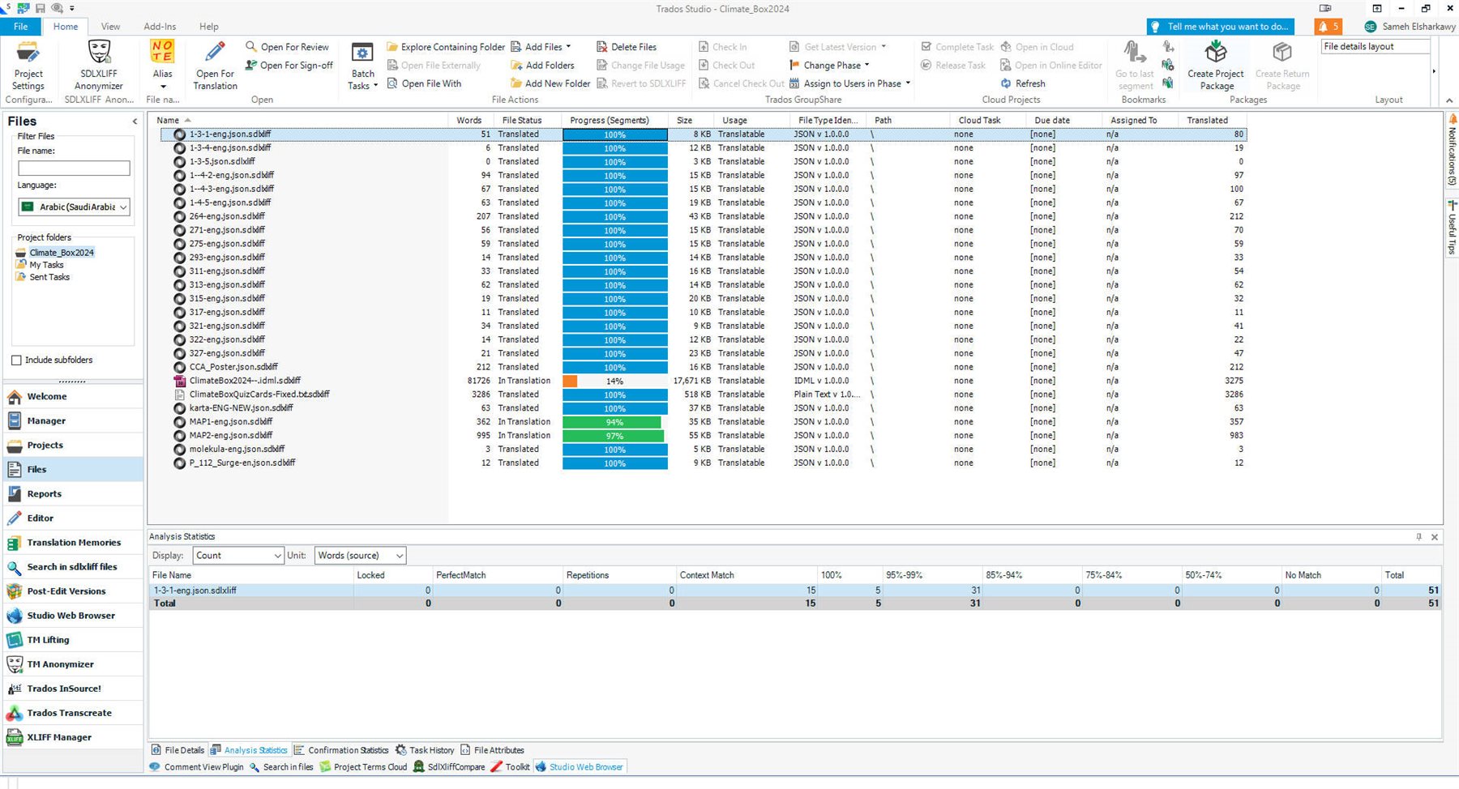Screen dimensions: 1459x789
Task: Open Batch Tasks menu
Action: click(362, 65)
